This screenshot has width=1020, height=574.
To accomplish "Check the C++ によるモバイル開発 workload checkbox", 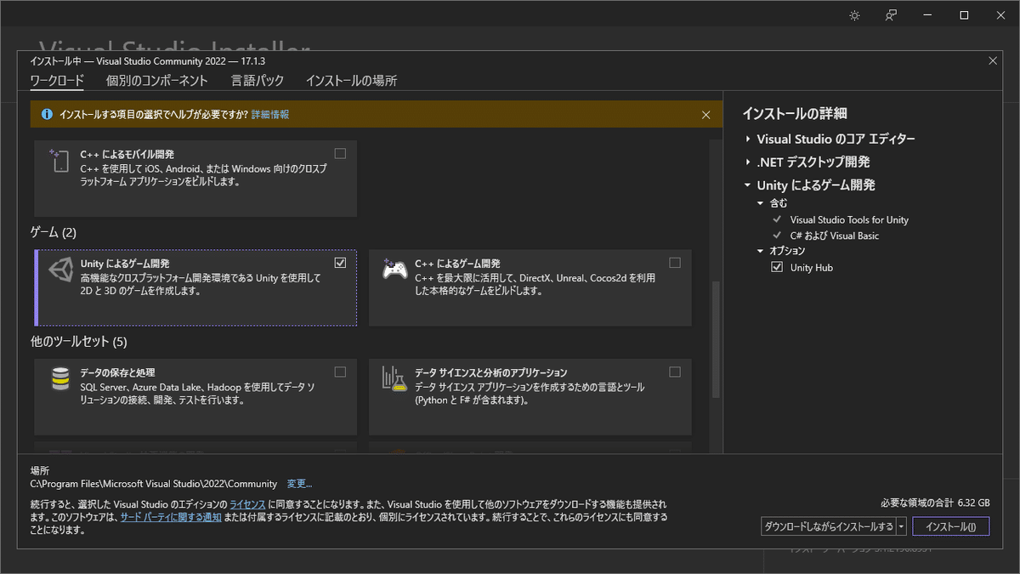I will (x=341, y=154).
